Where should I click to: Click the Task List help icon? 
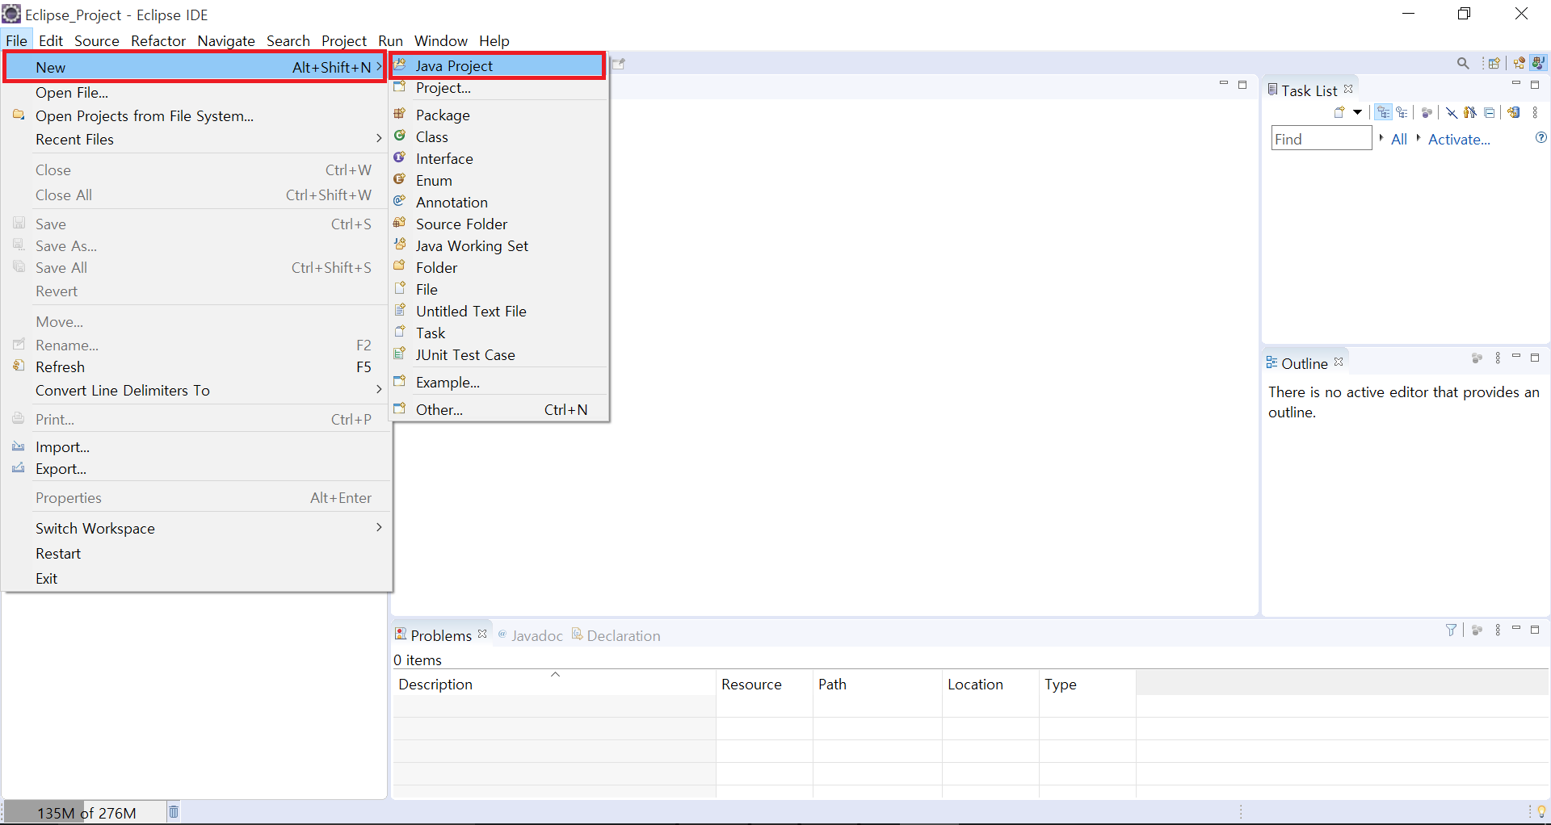[x=1541, y=137]
